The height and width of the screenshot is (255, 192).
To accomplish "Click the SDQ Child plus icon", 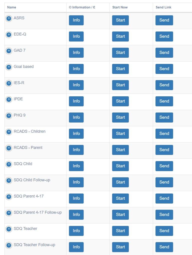I will pos(9,164).
